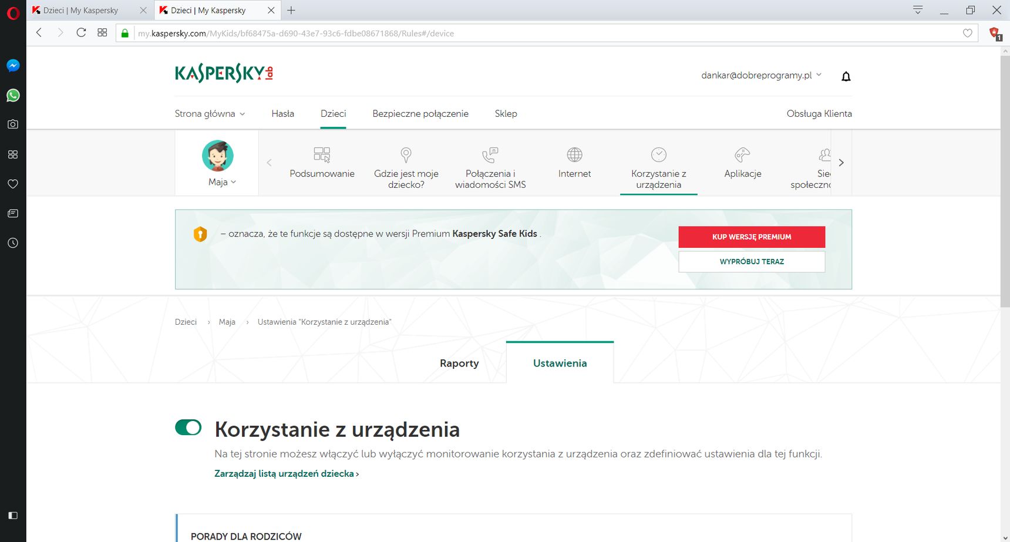
Task: Click KUP WERSJĘ PREMIUM button
Action: (x=752, y=237)
